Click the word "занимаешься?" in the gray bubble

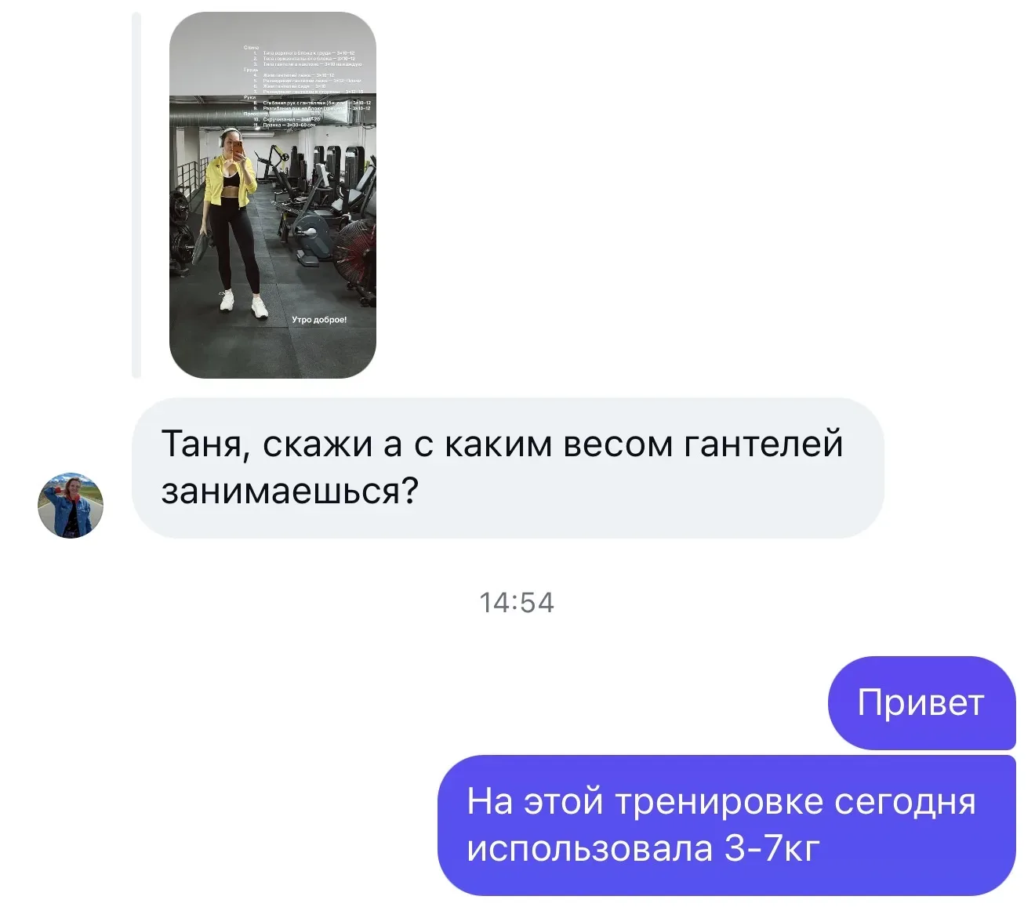pyautogui.click(x=289, y=492)
